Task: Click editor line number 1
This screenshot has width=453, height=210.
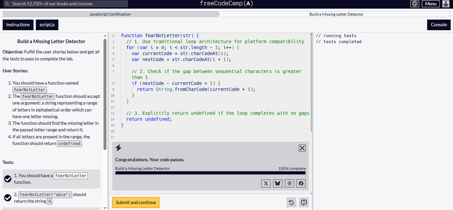Action: click(114, 36)
